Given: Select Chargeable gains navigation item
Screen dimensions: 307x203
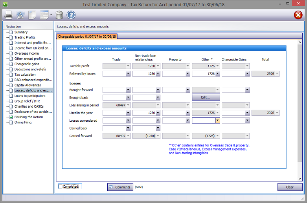Looking at the screenshot, I should pos(27,64).
